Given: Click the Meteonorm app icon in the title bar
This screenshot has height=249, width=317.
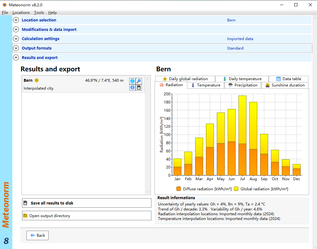Looking at the screenshot, I should [4, 5].
